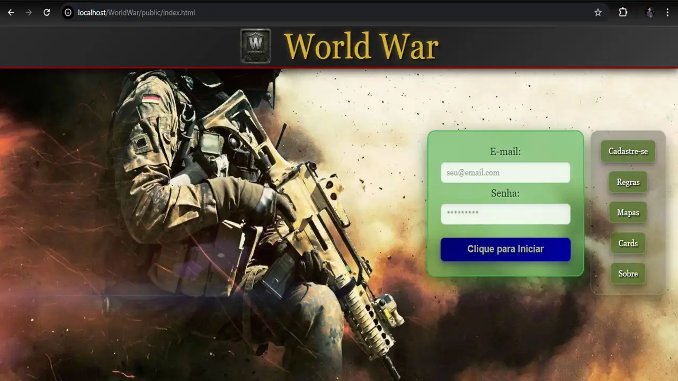Select the Cards menu item
The image size is (678, 381).
[x=628, y=243]
